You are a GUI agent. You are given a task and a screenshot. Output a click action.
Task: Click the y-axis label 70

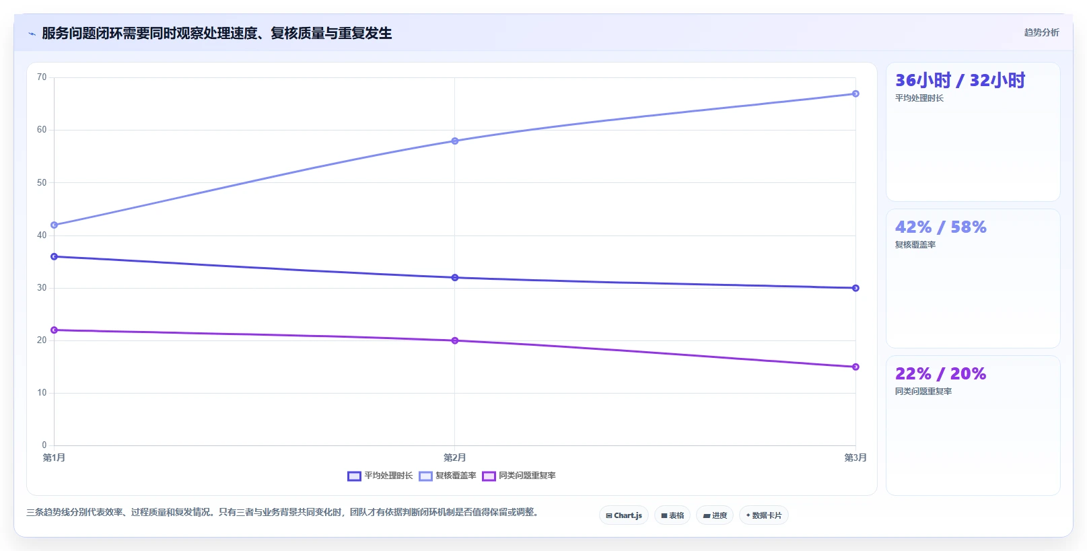42,77
